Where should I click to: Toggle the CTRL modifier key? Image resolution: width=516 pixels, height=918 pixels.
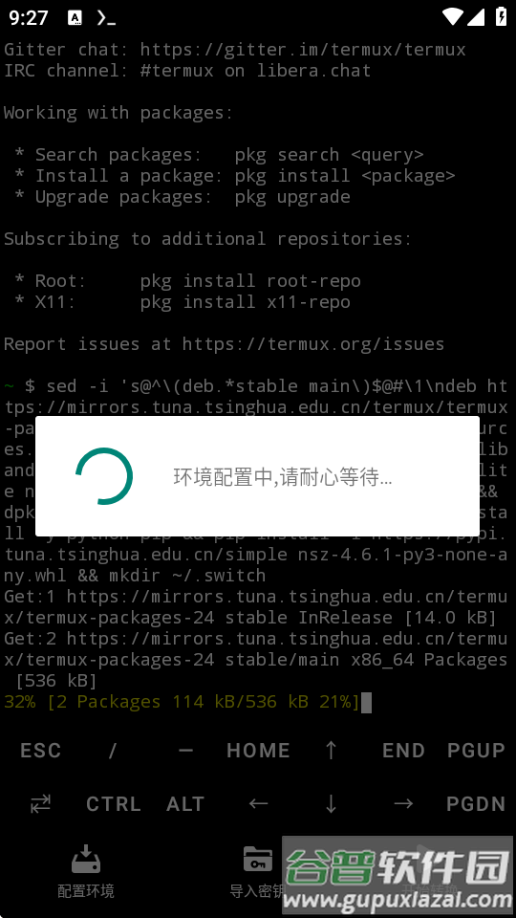coord(113,804)
